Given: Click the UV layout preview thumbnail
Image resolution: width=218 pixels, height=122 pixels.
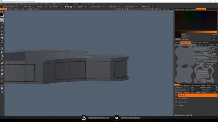Looking at the screenshot, I should [x=196, y=65].
